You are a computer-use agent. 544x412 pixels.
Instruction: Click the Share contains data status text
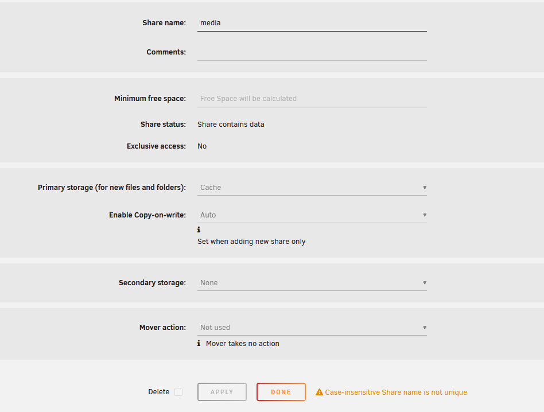click(x=231, y=124)
